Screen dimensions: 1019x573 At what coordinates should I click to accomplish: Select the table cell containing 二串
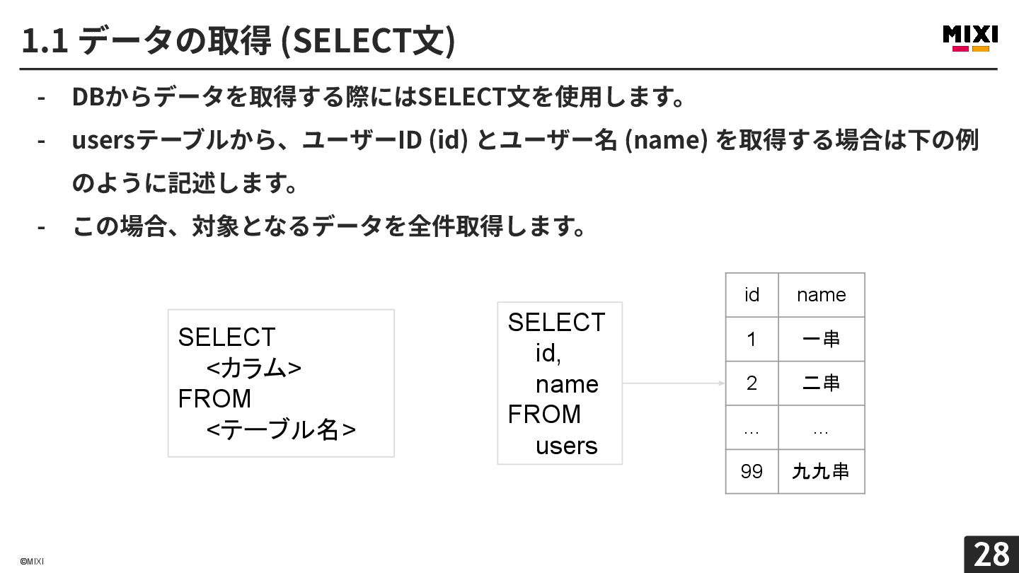click(x=822, y=383)
